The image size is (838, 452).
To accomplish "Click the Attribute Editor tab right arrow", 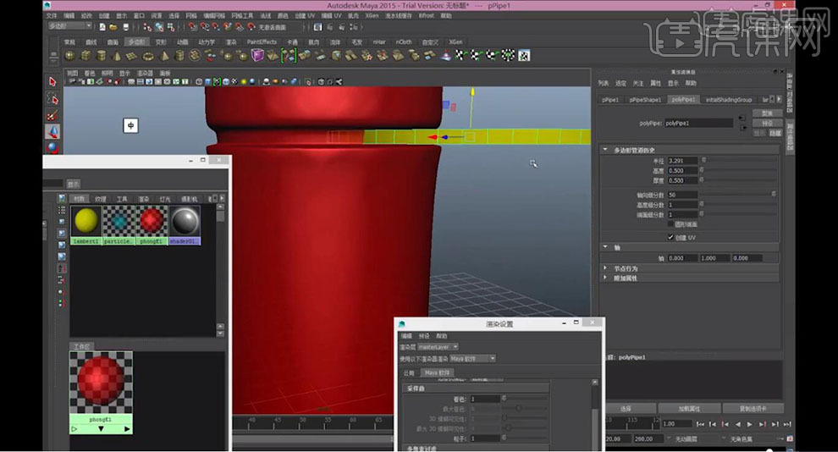I will click(780, 99).
